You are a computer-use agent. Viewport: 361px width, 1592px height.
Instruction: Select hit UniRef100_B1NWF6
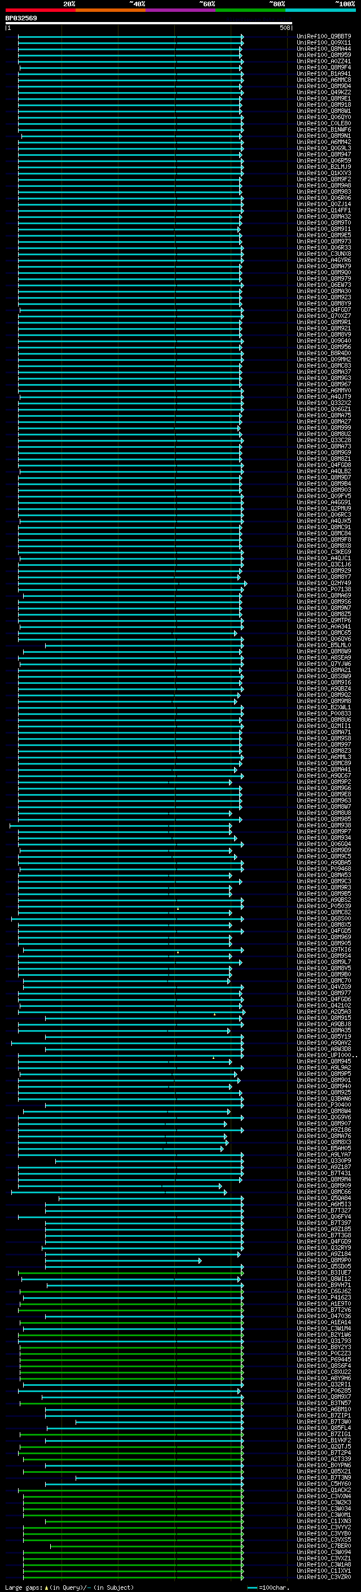324,130
